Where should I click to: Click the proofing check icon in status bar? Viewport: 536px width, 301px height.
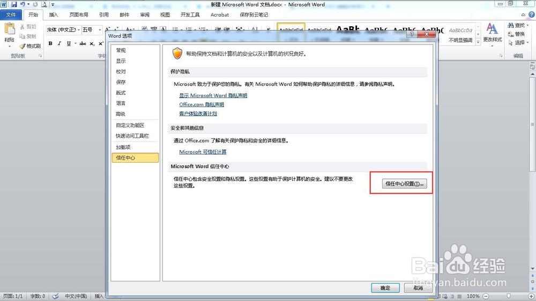click(55, 296)
